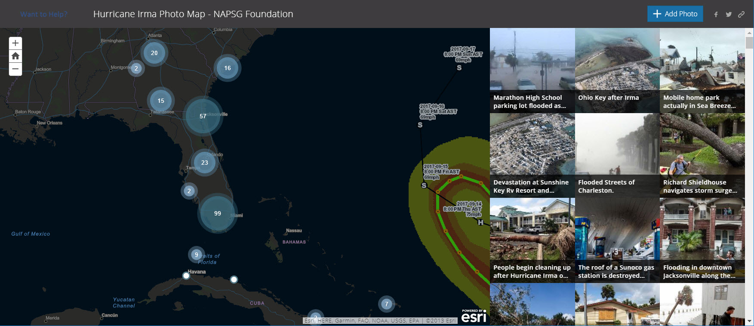Select the 15-photo cluster above Tallahassee
Viewport: 754px width, 326px height.
tap(161, 101)
